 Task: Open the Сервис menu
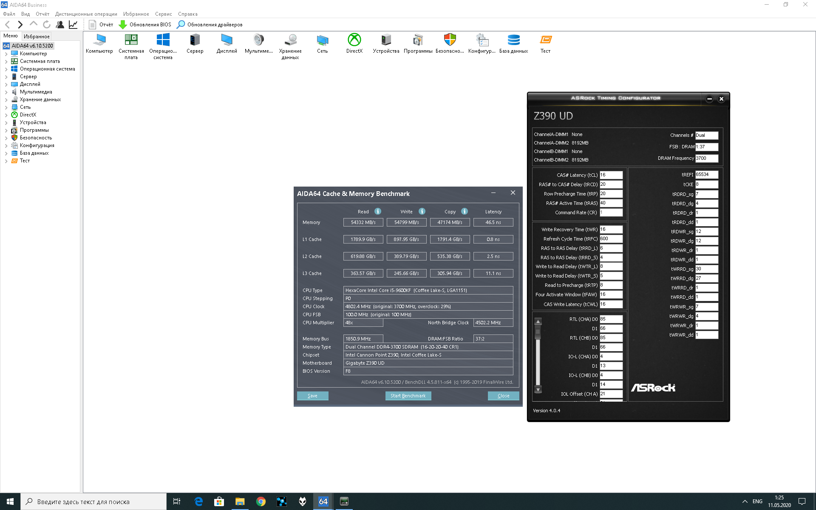(x=163, y=14)
